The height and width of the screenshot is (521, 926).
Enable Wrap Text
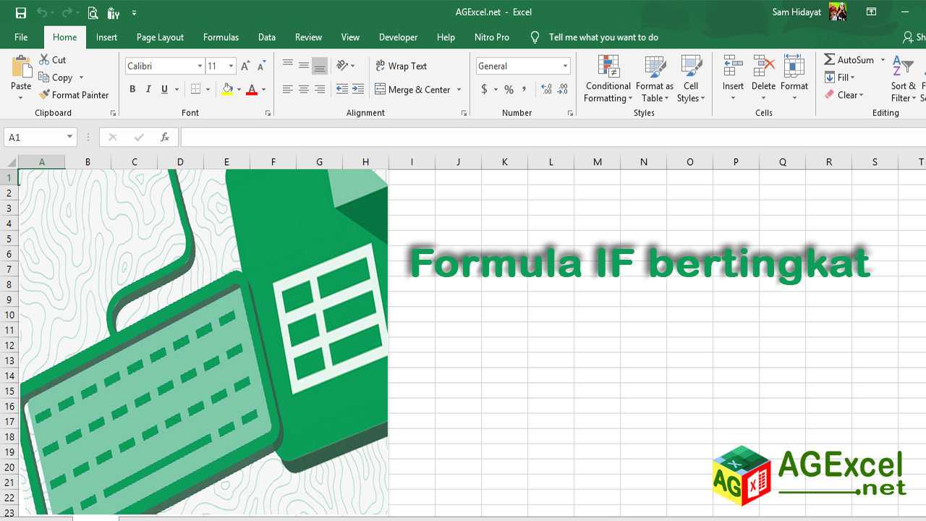pos(401,66)
